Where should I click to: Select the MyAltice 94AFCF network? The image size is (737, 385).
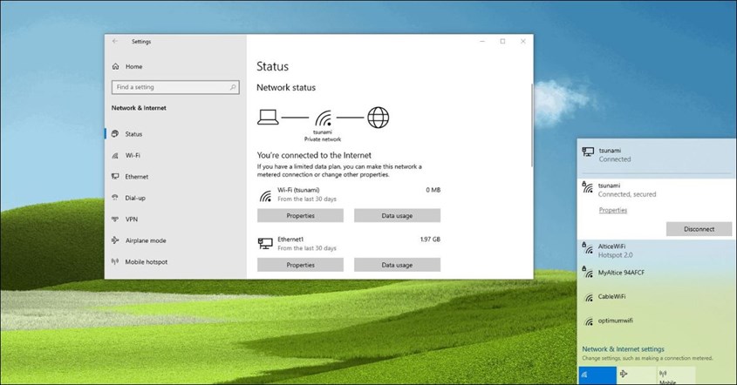(x=657, y=273)
